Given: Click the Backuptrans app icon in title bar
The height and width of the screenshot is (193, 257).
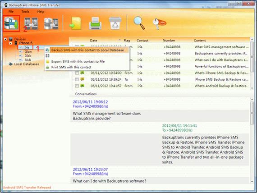Looking at the screenshot, I should (6, 5).
